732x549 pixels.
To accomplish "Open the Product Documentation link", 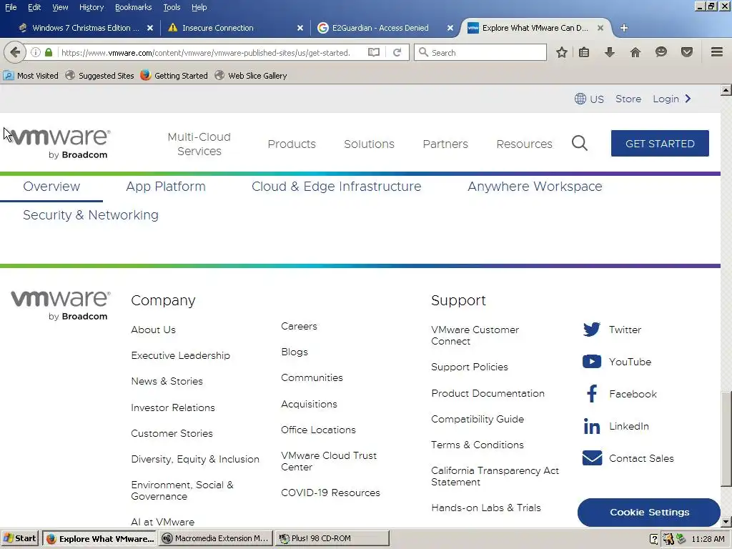I will click(488, 393).
